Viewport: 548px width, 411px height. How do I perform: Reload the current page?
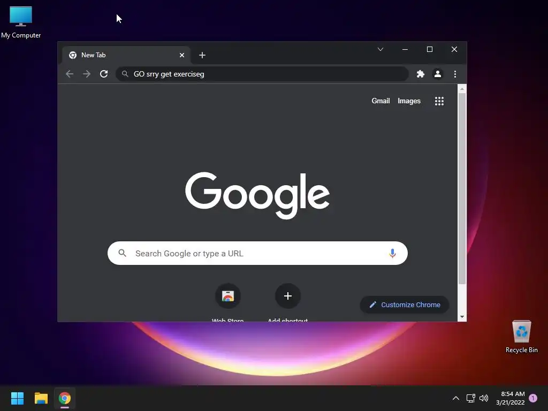point(104,74)
